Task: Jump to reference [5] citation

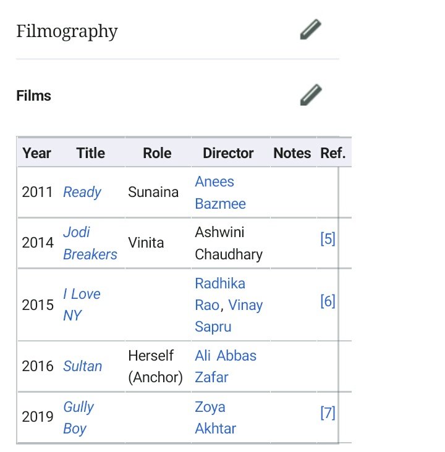Action: pos(328,239)
